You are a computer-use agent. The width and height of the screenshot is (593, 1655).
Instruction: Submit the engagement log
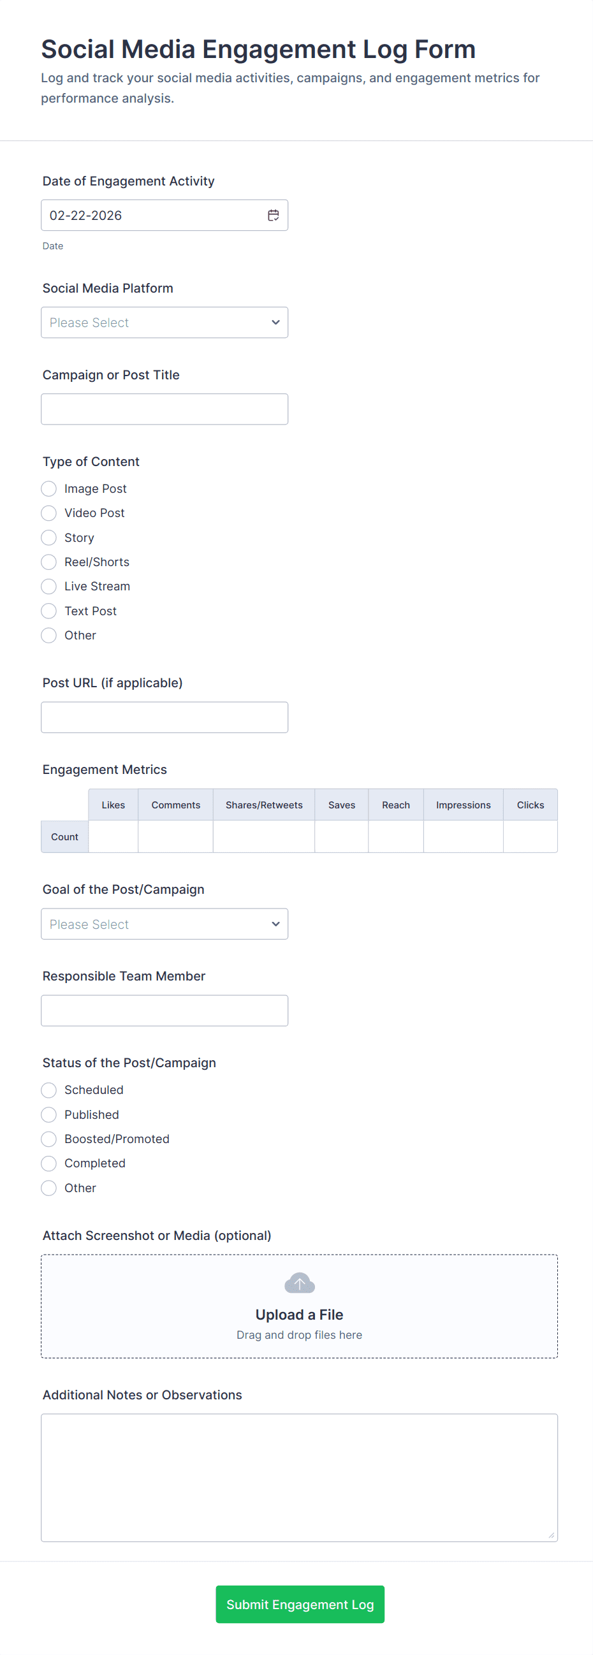click(300, 1604)
